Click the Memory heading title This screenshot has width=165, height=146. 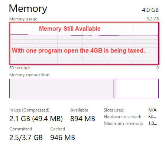click(28, 9)
